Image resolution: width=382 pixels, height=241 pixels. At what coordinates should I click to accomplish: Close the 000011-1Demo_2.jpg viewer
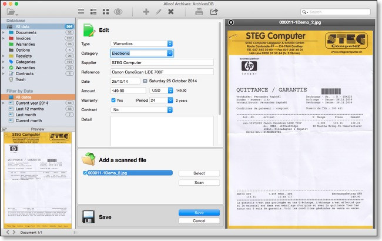pos(231,22)
